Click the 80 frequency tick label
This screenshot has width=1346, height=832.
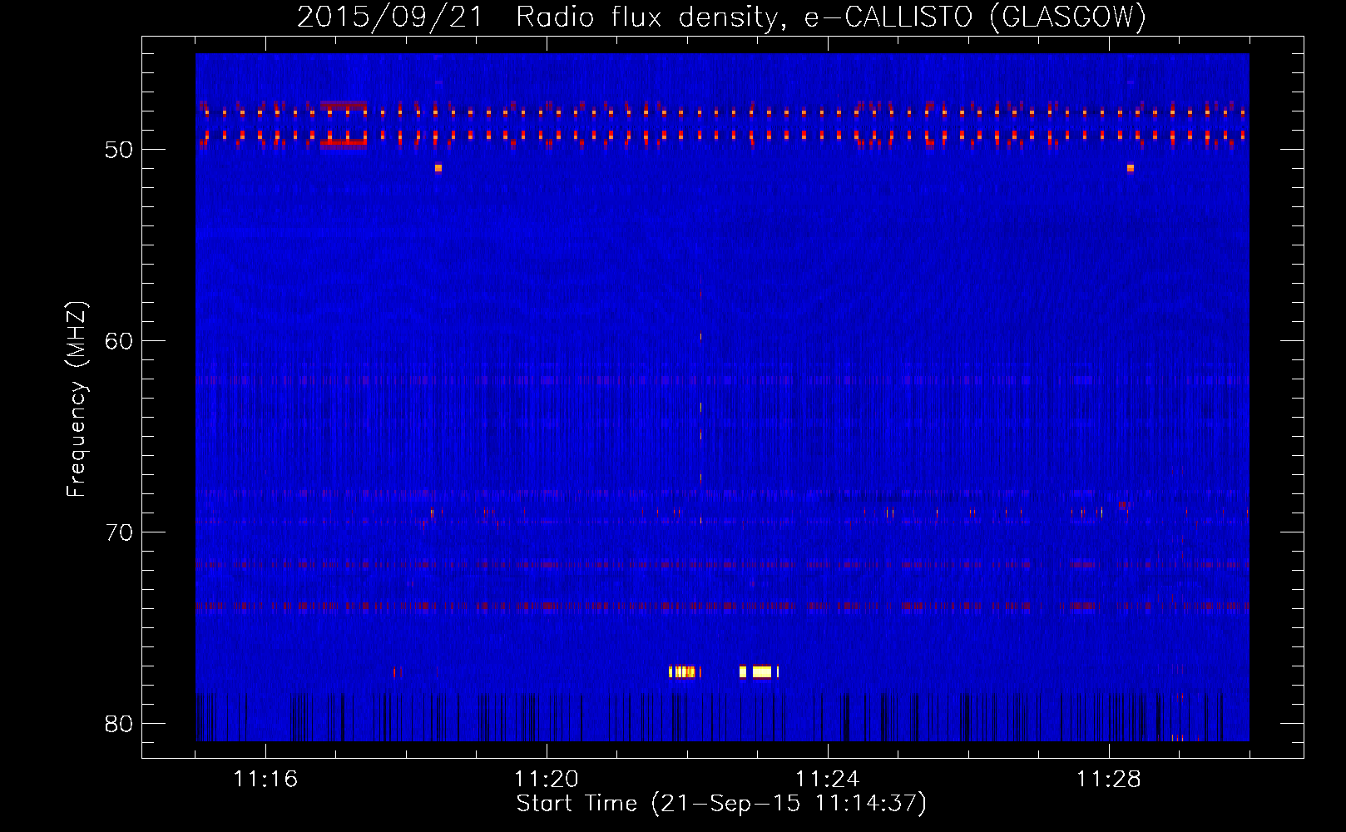(x=119, y=724)
